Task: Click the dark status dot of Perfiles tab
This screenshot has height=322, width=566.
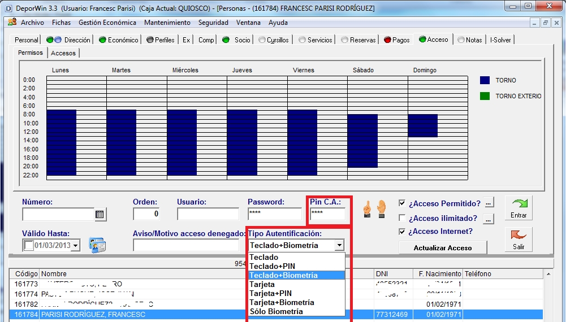Action: [150, 40]
